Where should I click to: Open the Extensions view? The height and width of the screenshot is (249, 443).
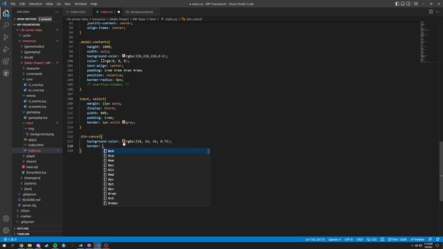pos(6,62)
